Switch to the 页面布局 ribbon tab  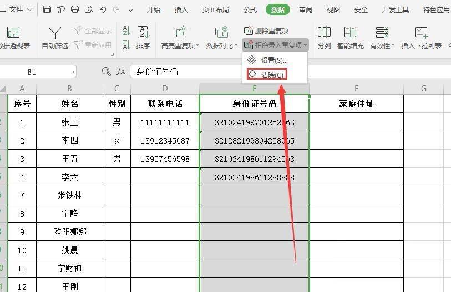tap(215, 10)
